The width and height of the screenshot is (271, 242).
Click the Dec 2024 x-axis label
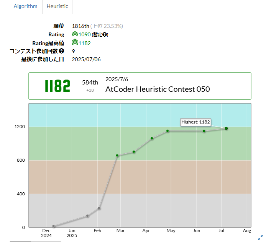click(46, 233)
